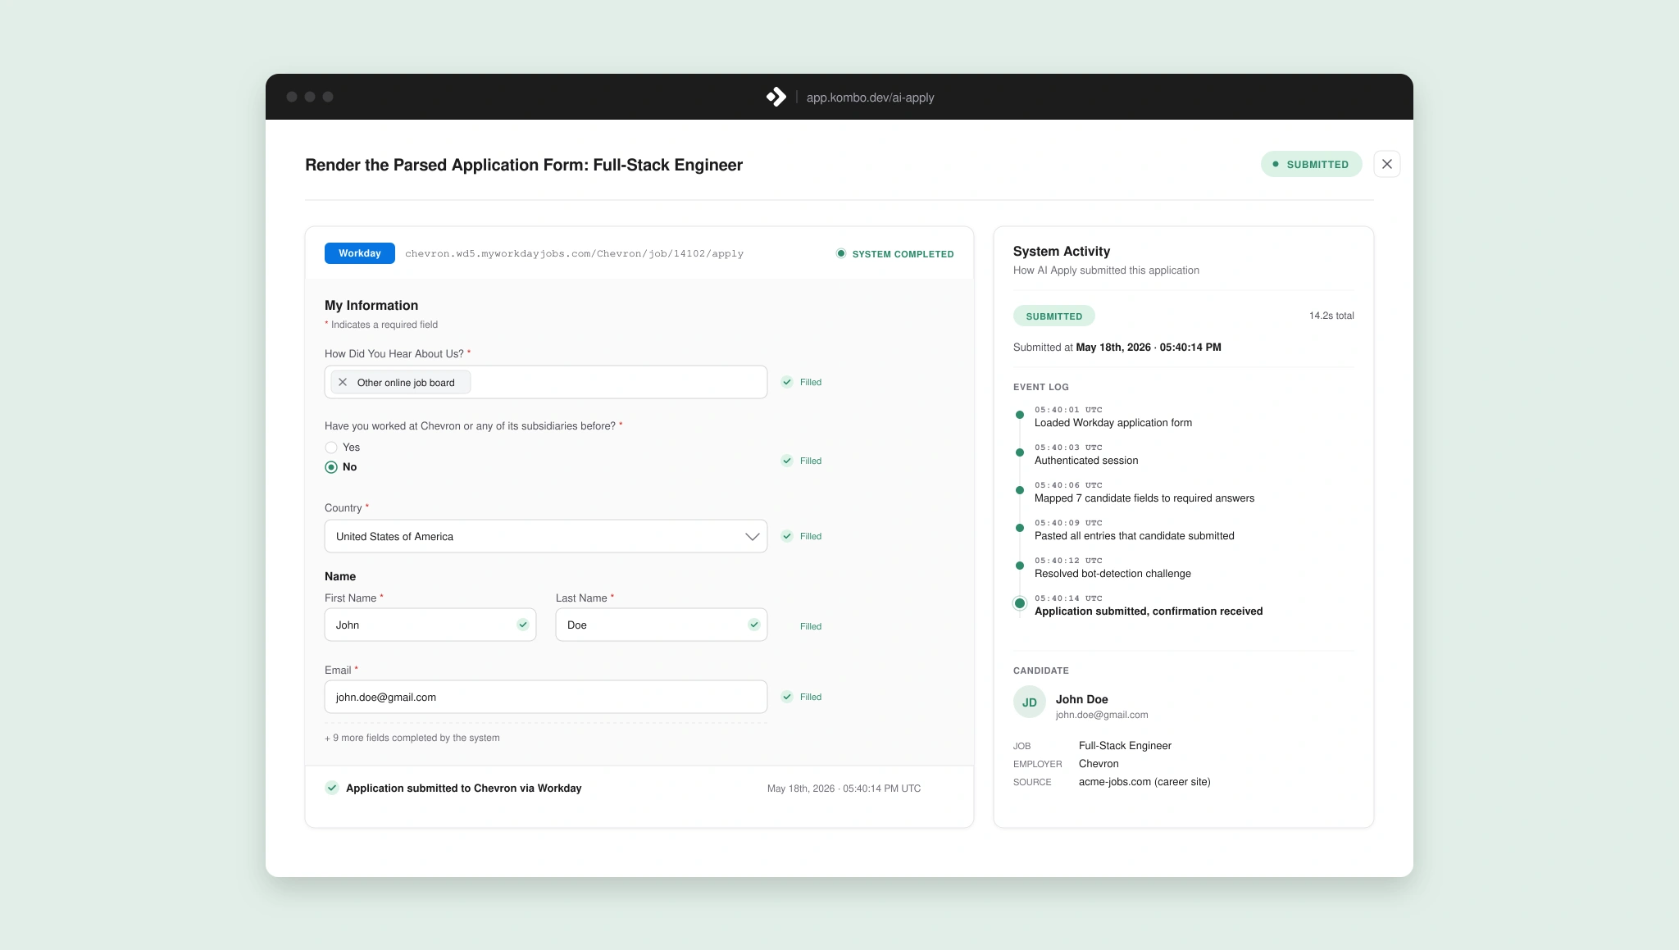Click the Filled checkmark beside Email
The height and width of the screenshot is (950, 1679).
(787, 697)
